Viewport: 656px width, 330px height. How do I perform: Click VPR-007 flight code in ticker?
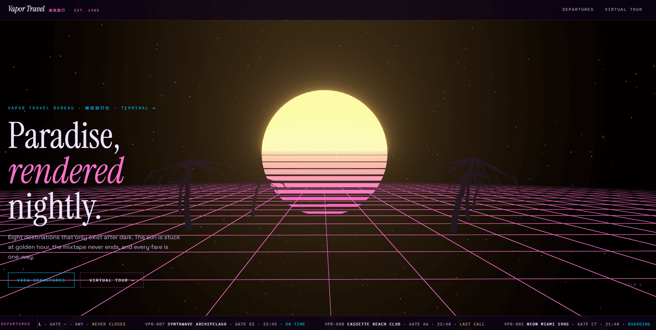point(155,324)
